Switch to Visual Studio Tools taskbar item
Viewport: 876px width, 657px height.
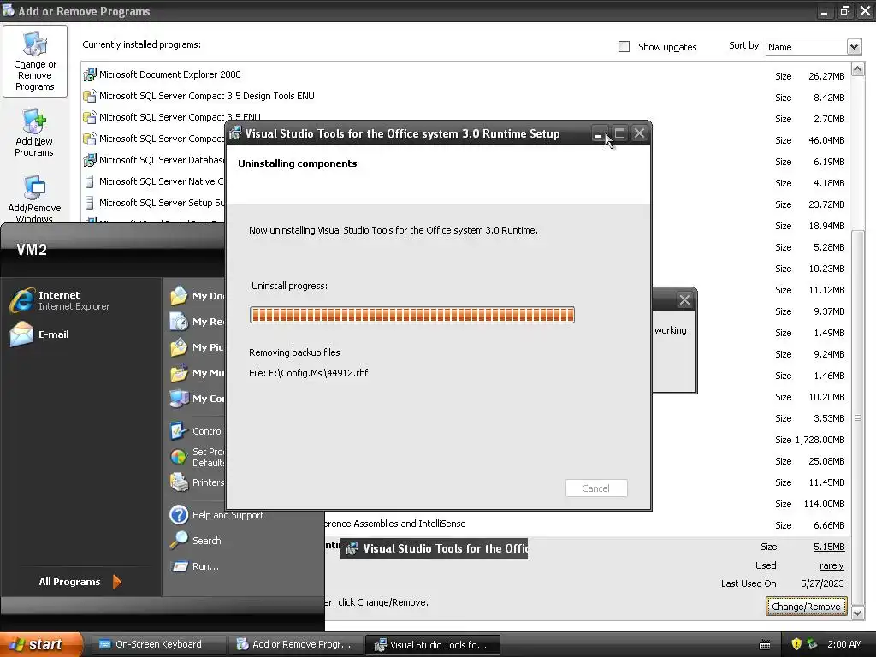[x=432, y=645]
